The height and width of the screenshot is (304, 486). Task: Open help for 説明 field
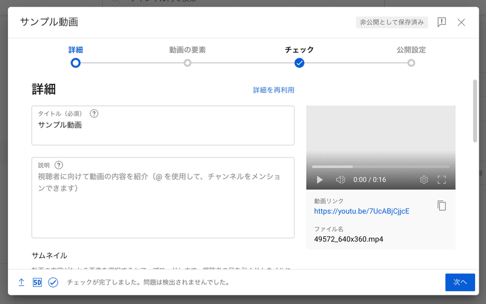click(58, 165)
